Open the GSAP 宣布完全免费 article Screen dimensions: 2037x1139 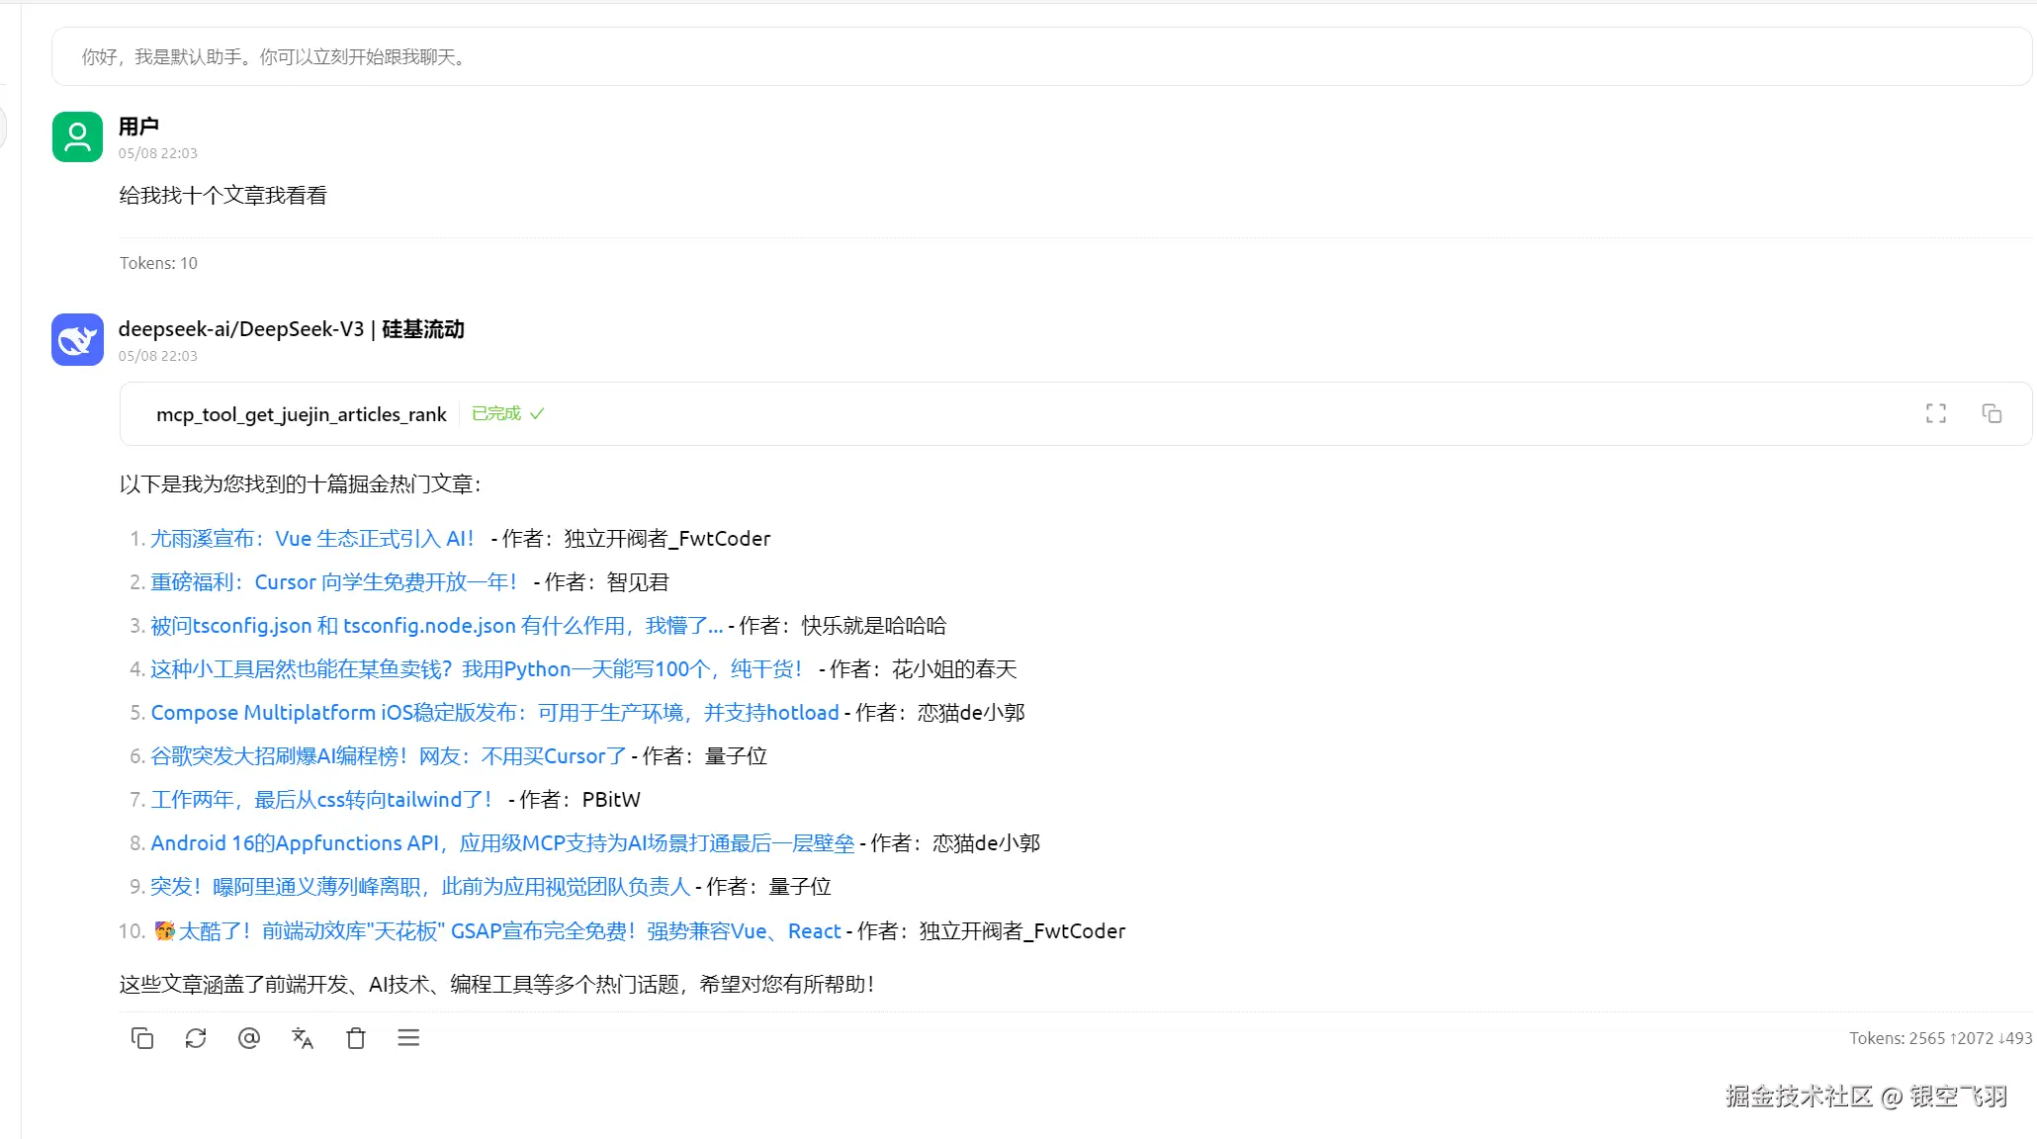[498, 931]
